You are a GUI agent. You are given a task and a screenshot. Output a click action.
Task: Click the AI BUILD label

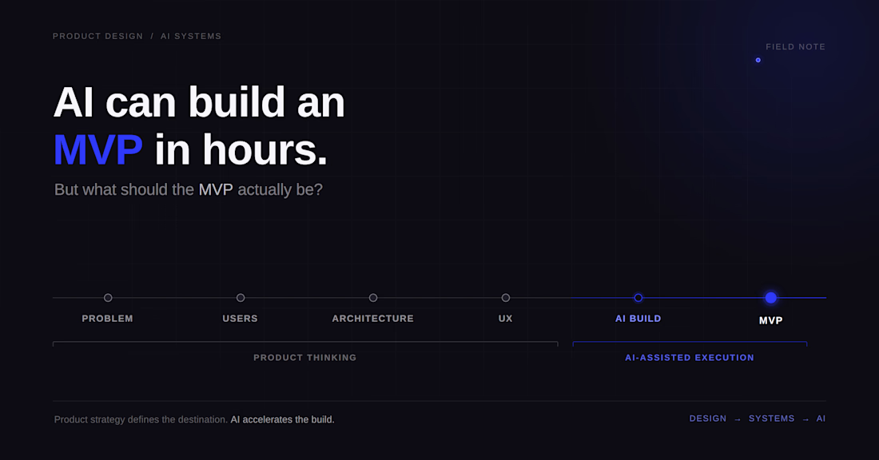tap(638, 318)
